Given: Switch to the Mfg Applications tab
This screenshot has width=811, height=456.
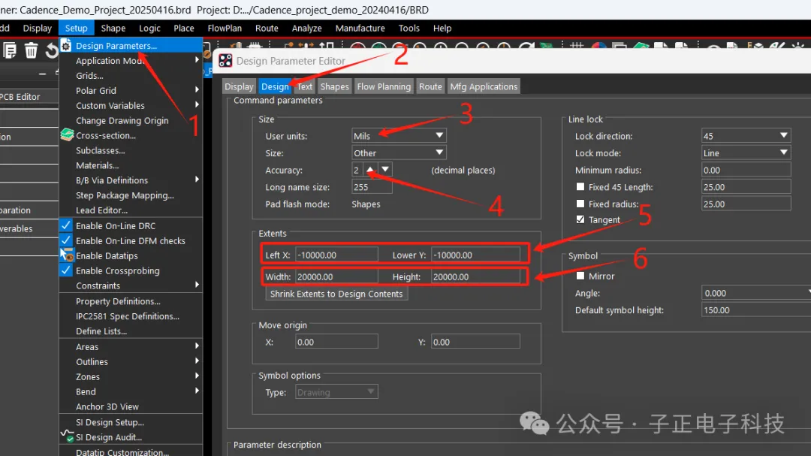Looking at the screenshot, I should [x=484, y=86].
